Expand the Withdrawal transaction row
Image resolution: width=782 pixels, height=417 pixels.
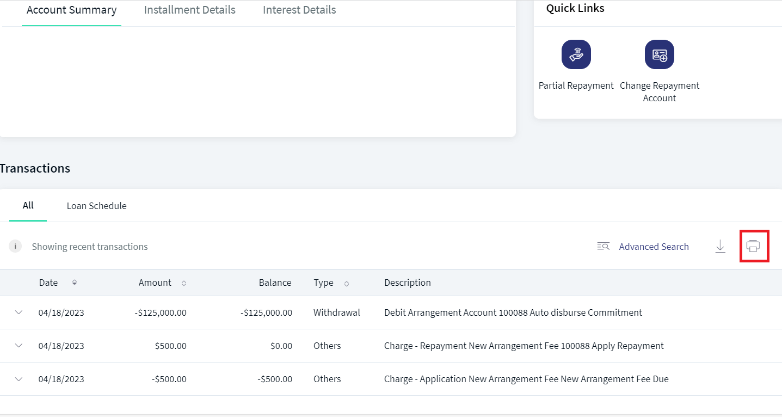click(x=19, y=312)
